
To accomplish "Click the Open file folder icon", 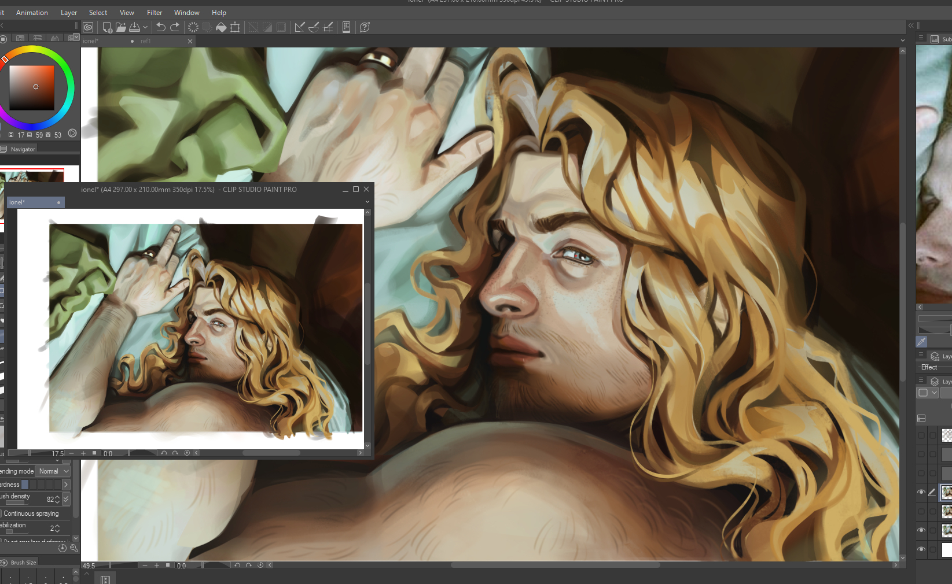I will [x=121, y=27].
